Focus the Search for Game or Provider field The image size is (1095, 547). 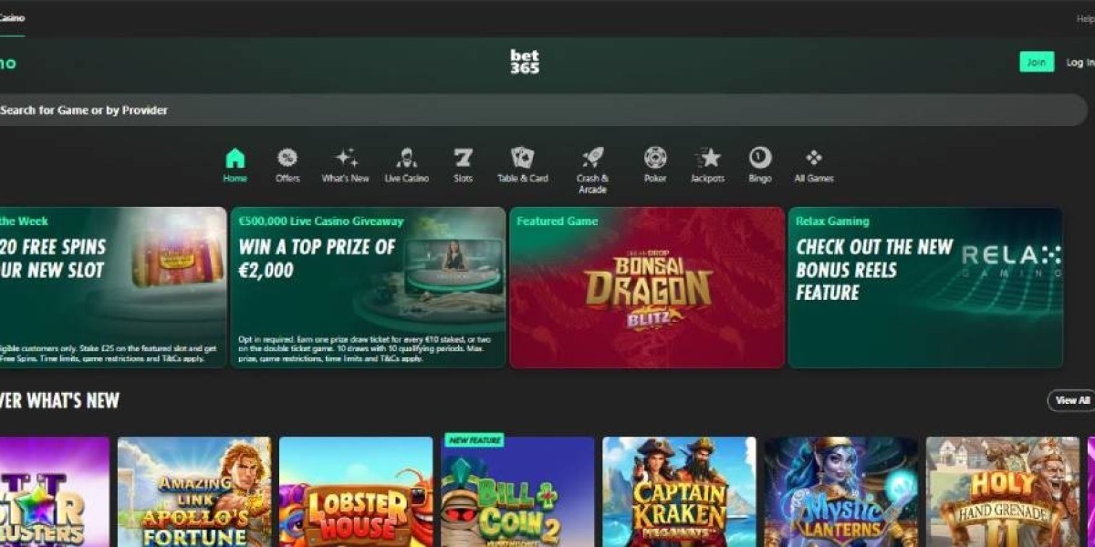click(x=544, y=110)
